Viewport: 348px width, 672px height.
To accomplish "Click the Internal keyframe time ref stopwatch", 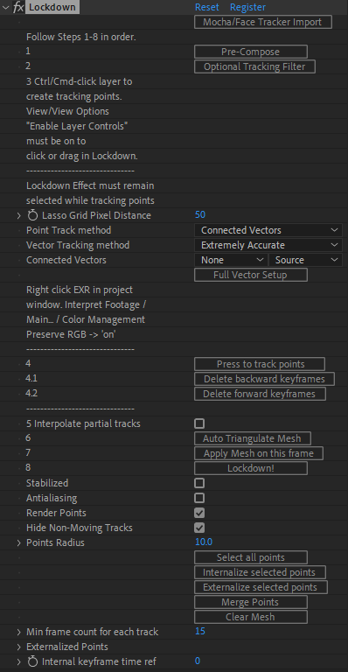I will (x=32, y=661).
